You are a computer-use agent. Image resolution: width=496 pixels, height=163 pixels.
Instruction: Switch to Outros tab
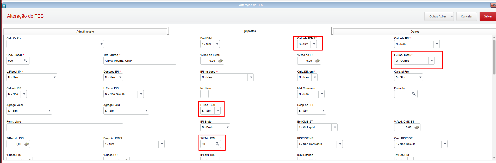pyautogui.click(x=415, y=32)
